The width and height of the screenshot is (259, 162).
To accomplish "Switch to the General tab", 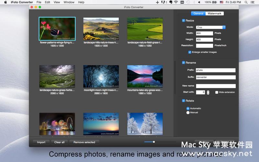I will pos(198,13).
